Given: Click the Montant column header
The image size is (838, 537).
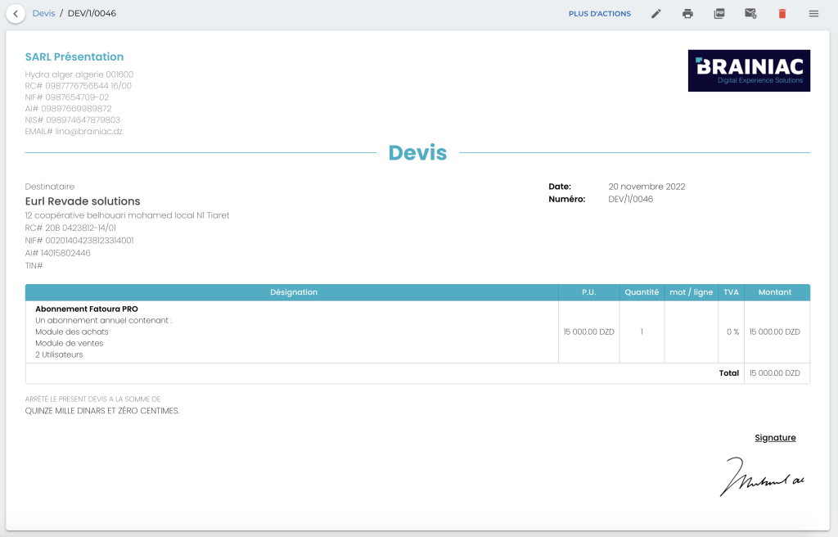Looking at the screenshot, I should click(x=774, y=292).
